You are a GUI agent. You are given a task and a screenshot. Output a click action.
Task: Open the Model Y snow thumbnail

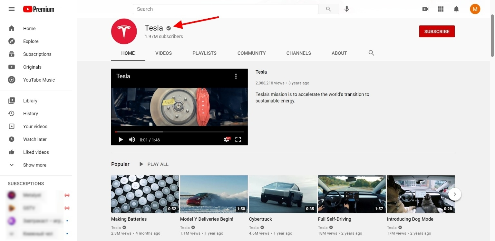pos(214,194)
